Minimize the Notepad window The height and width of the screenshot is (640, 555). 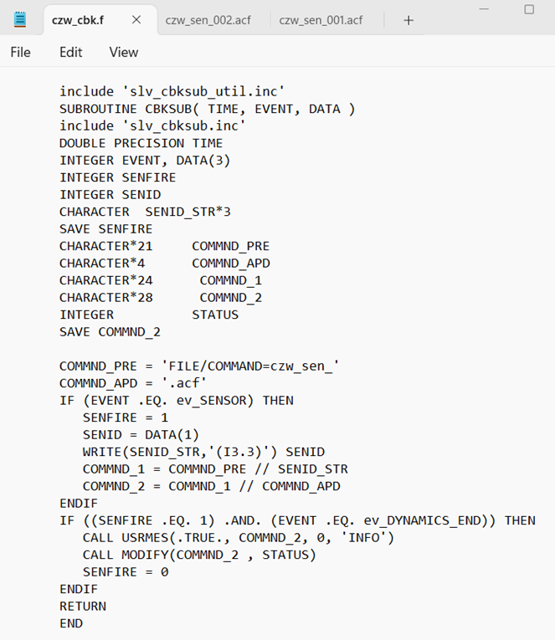point(484,9)
